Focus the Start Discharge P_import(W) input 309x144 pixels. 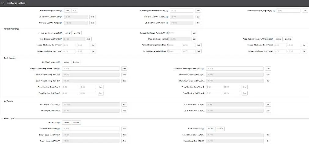[289, 11]
